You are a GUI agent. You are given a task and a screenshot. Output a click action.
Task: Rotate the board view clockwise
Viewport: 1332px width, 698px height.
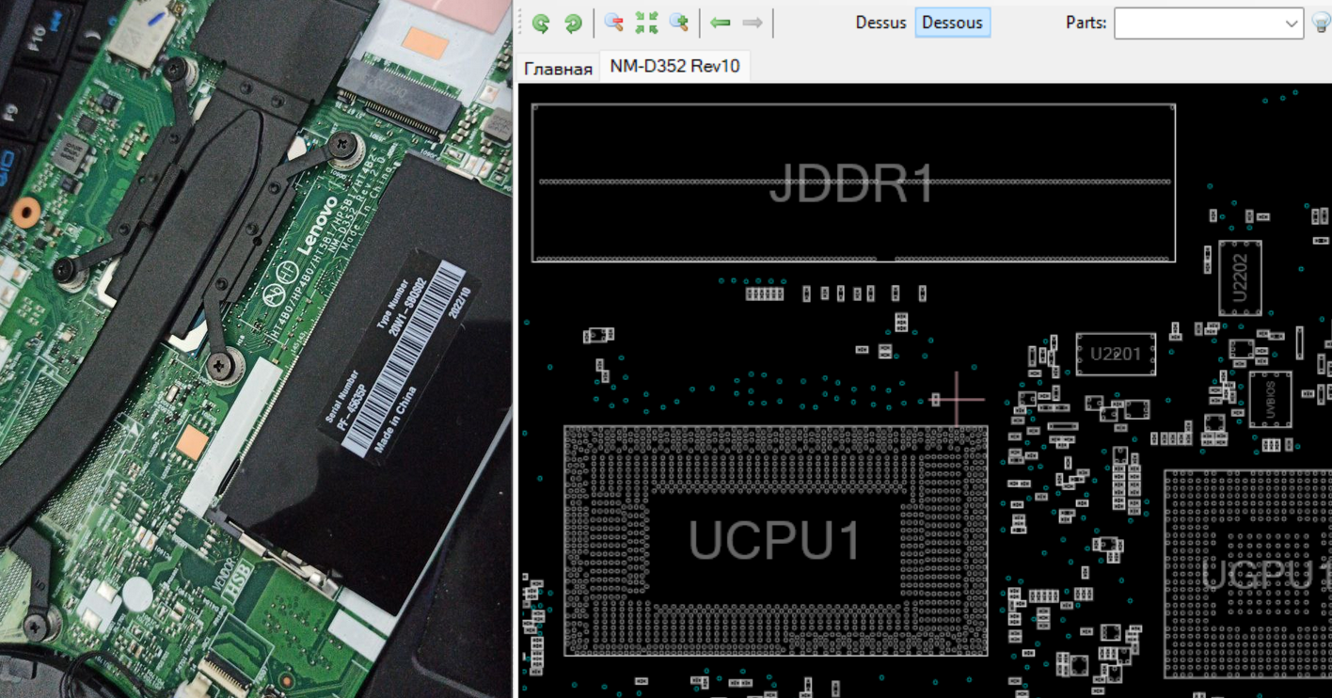pyautogui.click(x=573, y=24)
